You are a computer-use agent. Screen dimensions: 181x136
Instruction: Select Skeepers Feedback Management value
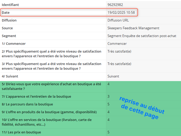[x=133, y=28]
